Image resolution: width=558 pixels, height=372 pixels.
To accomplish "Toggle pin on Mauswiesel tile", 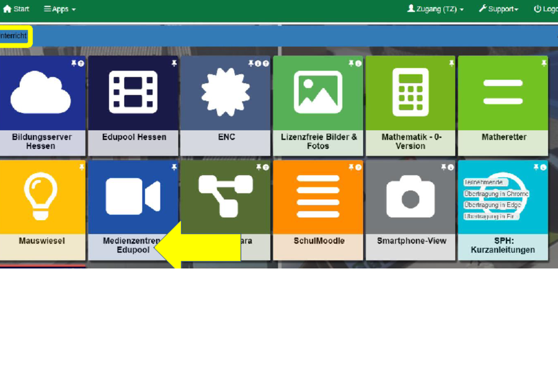I will (81, 167).
